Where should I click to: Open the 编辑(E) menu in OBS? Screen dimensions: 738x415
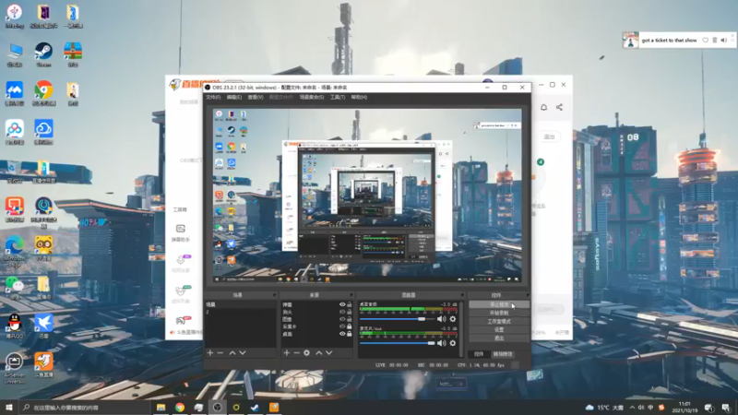click(x=234, y=97)
